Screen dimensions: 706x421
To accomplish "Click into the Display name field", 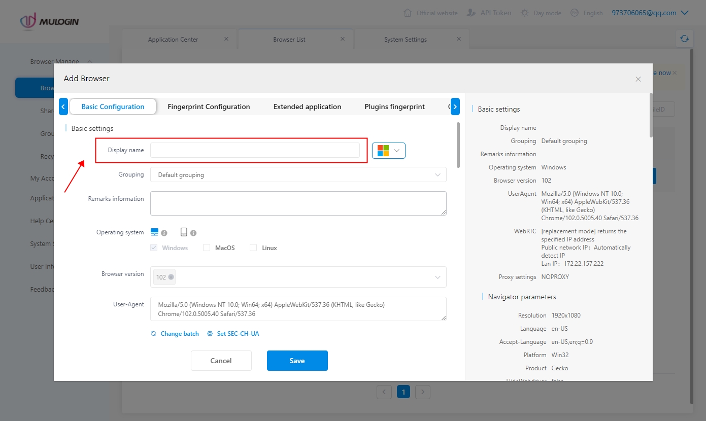I will click(255, 150).
